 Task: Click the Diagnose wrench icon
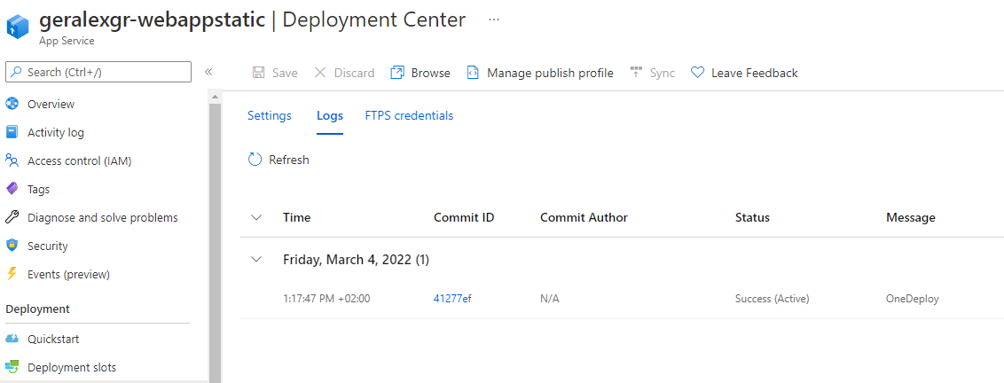pyautogui.click(x=12, y=218)
